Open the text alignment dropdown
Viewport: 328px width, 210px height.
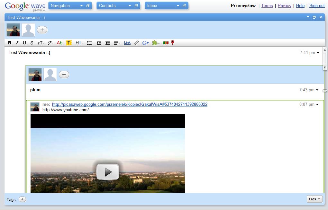(117, 43)
